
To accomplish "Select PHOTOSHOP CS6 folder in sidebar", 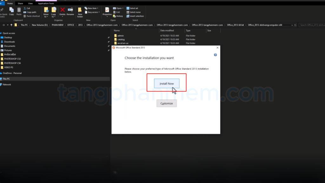I will click(12, 63).
